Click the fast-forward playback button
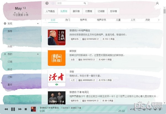166x114 pixels. pos(20,109)
